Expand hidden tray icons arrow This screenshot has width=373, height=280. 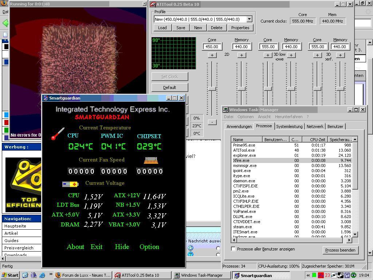point(308,275)
